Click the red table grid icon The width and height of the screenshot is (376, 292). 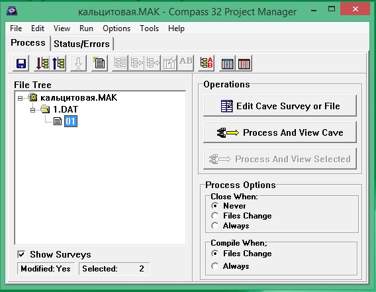(x=244, y=64)
